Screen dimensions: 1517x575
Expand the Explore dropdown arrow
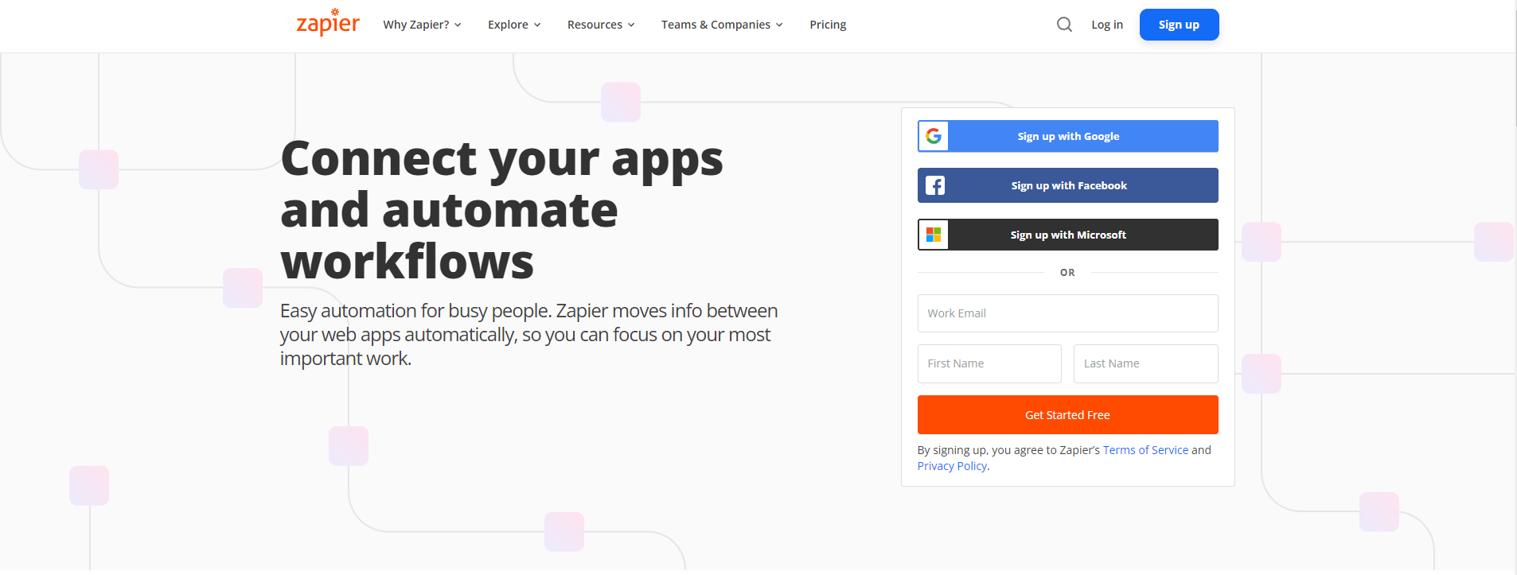[x=537, y=25]
